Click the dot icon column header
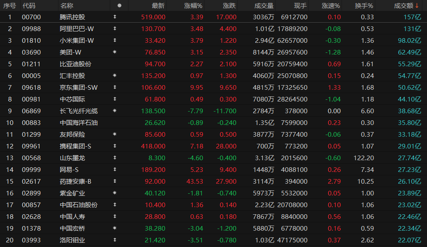Viewport: 427px width, 247px height. click(x=119, y=6)
